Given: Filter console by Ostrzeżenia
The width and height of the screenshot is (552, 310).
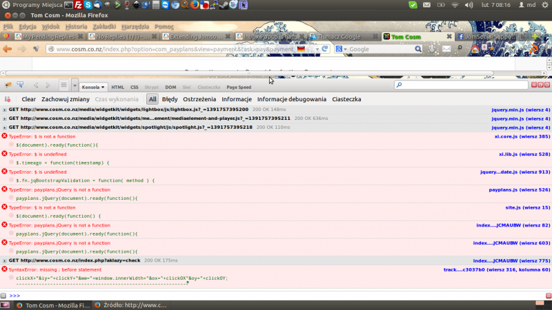Looking at the screenshot, I should click(x=199, y=99).
